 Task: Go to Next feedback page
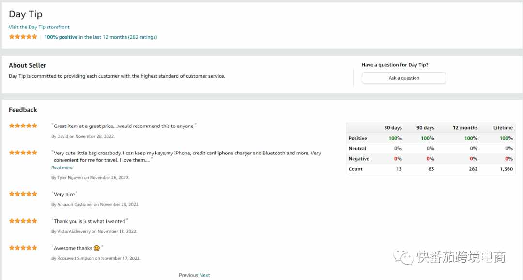[x=205, y=275]
